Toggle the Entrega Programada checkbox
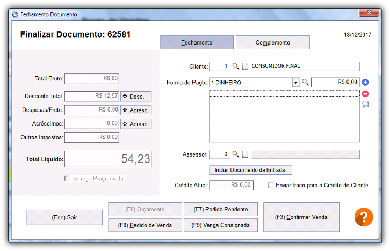390x251 pixels. point(67,178)
